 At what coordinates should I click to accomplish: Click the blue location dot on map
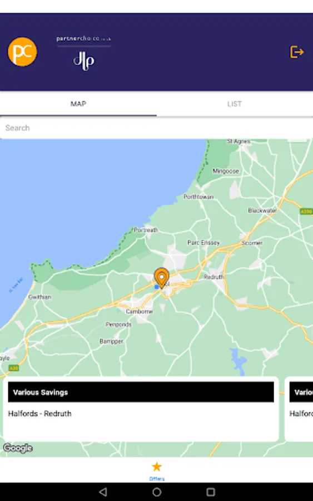tap(157, 287)
